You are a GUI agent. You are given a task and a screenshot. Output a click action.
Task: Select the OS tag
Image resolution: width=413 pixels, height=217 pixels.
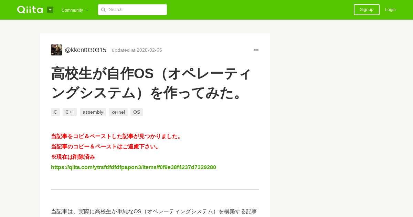(137, 112)
